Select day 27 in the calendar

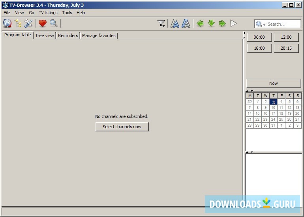(297, 120)
